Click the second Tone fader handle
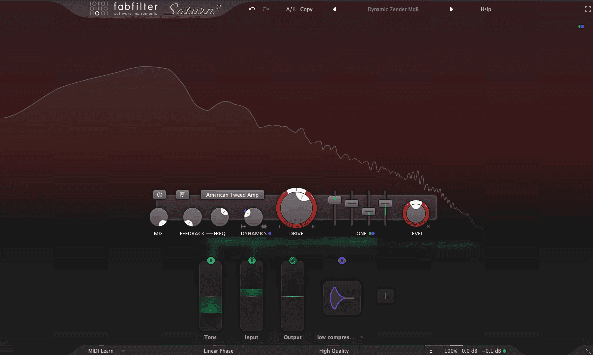Screen dimensions: 593x355 point(352,203)
